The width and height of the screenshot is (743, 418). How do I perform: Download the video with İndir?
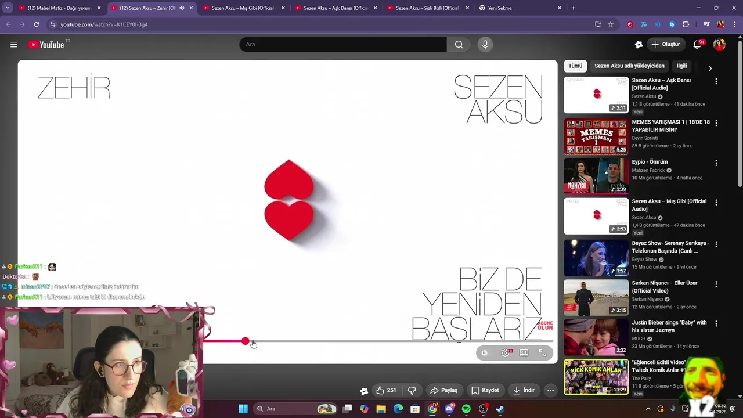(524, 390)
